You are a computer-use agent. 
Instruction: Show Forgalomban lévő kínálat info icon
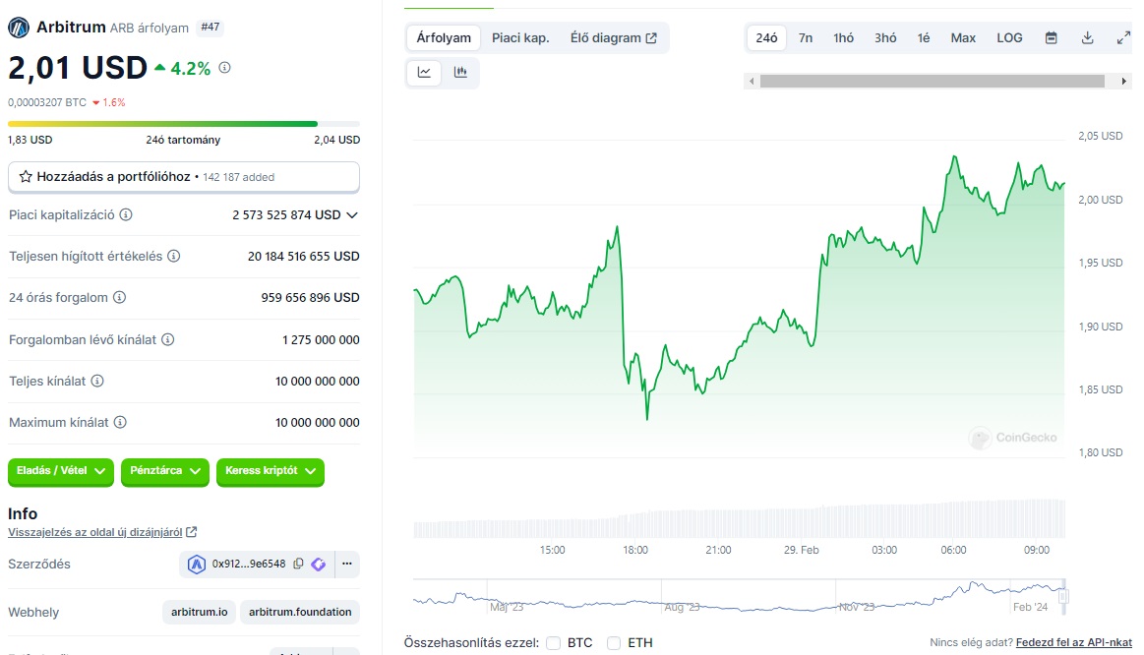[x=168, y=339]
